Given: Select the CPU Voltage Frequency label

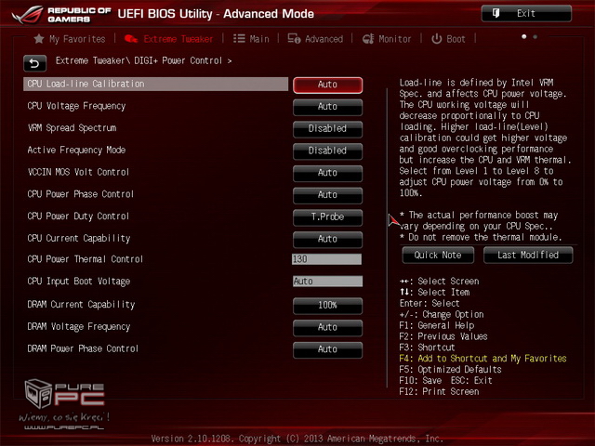Looking at the screenshot, I should coord(76,106).
